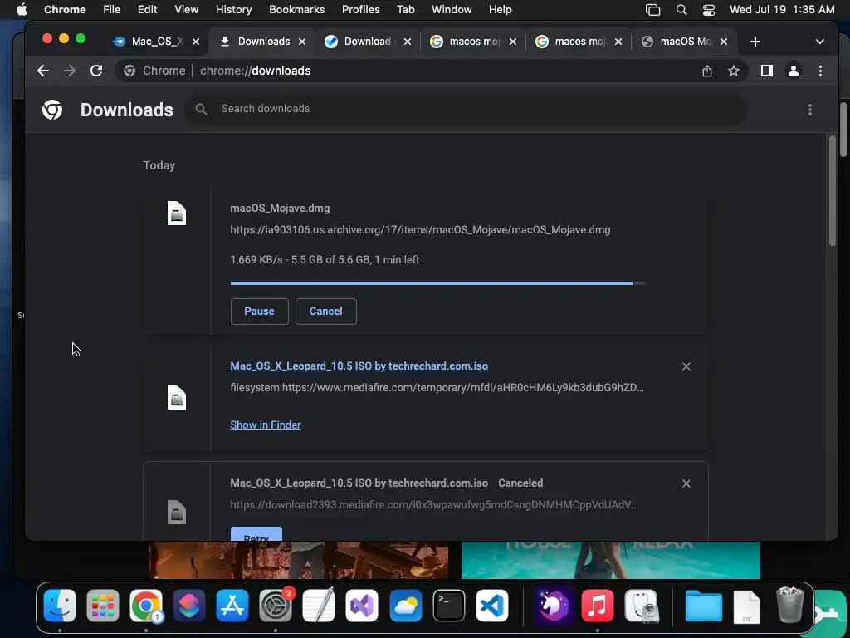Open App Store from the Dock
This screenshot has height=638, width=850.
tap(232, 606)
